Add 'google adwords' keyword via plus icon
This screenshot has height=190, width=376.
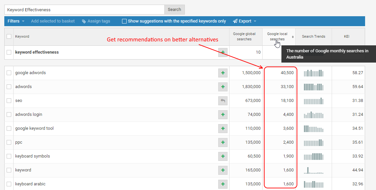point(223,73)
